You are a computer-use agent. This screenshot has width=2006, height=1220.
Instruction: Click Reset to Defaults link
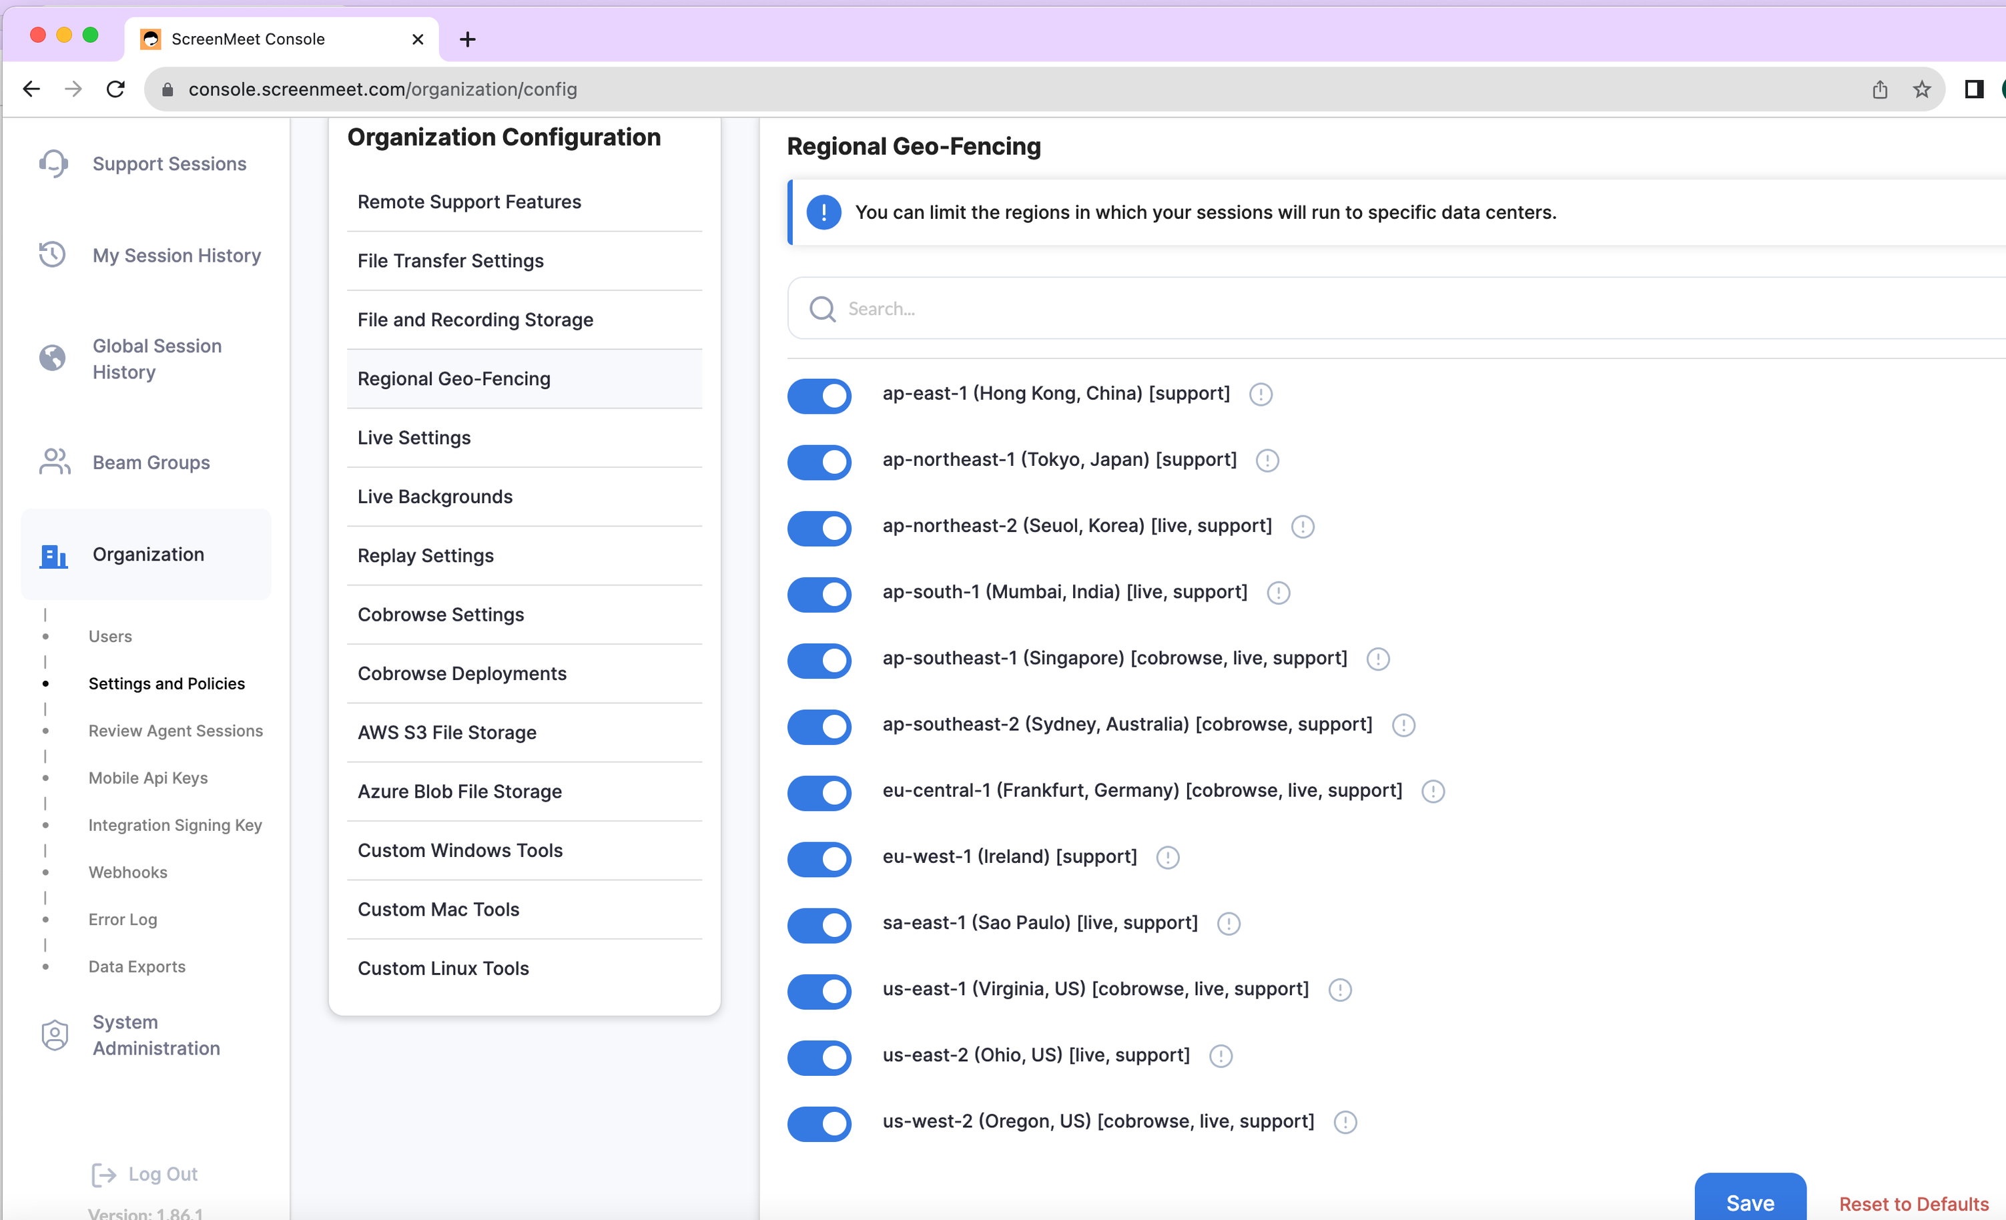click(x=1913, y=1204)
